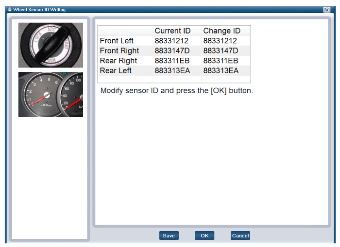Cancel the sensor ID writing dialog

click(x=240, y=236)
